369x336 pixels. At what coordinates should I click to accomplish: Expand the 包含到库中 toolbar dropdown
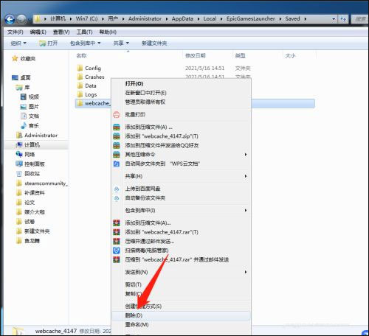[86, 43]
